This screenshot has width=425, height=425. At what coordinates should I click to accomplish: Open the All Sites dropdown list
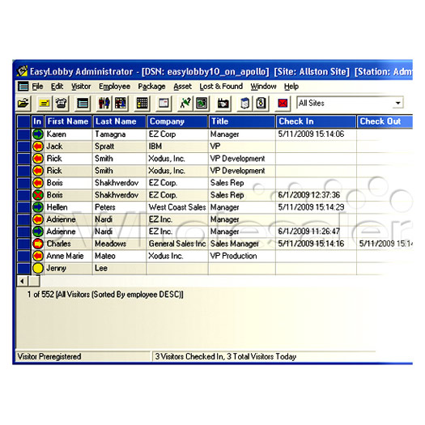pos(397,103)
